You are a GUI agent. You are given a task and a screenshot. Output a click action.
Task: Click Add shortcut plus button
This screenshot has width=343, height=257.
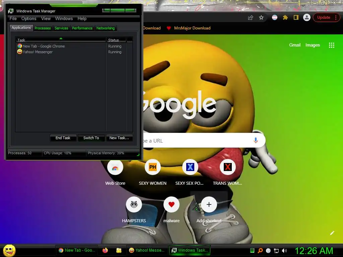click(x=209, y=204)
